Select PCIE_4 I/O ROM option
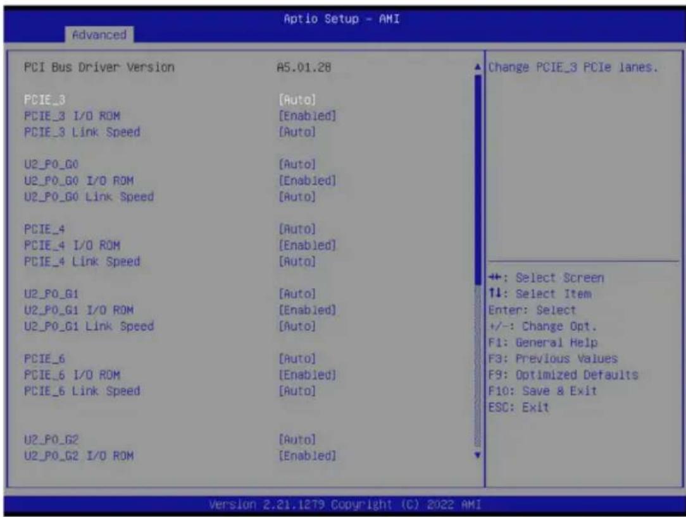Viewport: 686px width, 517px height. [72, 246]
